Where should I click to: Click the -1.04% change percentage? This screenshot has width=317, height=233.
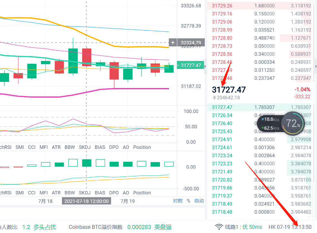[x=302, y=89]
